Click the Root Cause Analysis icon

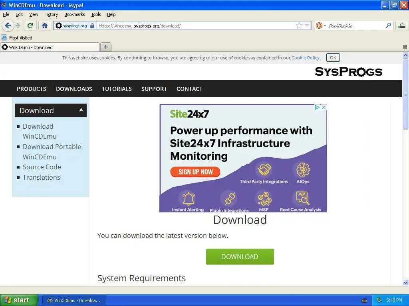point(302,198)
